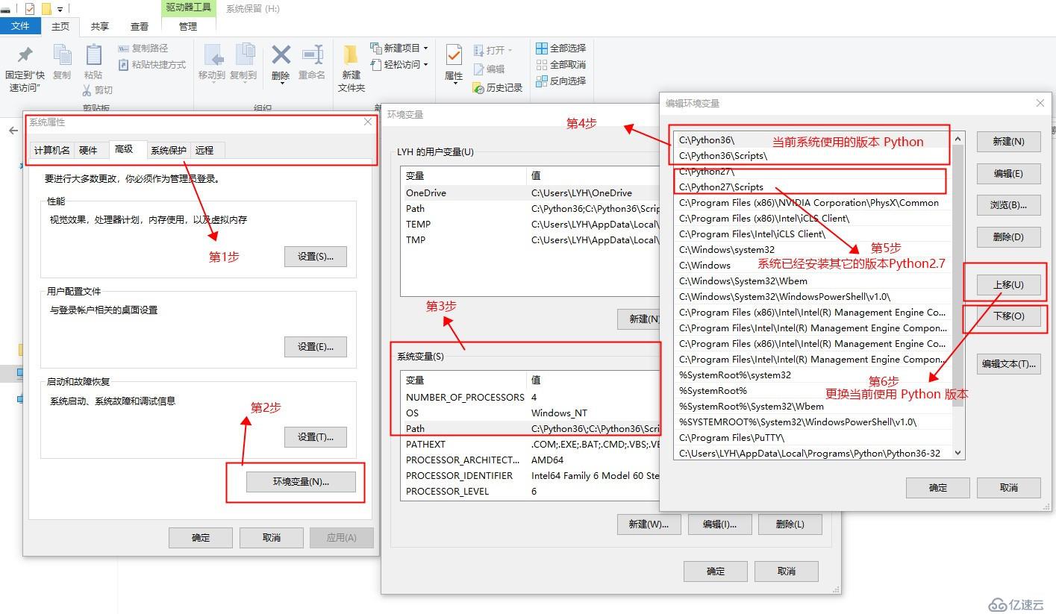Select C:\Python36\ path entry
1056x614 pixels.
(813, 140)
